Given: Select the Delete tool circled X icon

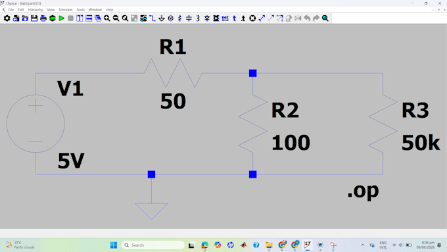Looking at the screenshot, I should 252,18.
